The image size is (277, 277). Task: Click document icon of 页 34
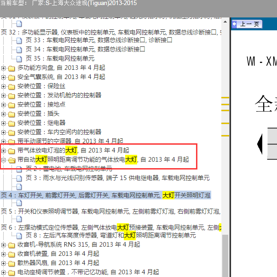(x=19, y=50)
